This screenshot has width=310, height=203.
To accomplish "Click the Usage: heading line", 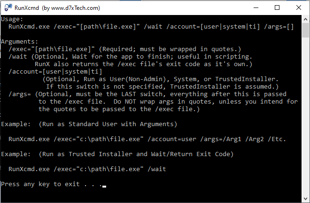I will click(x=12, y=19).
